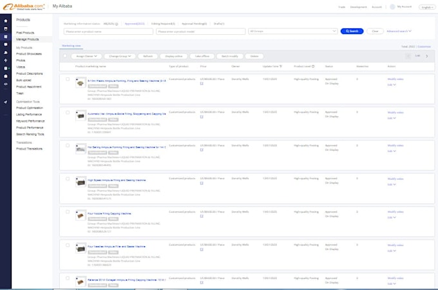Go to next page with the right arrow
438x290 pixels.
(427, 56)
